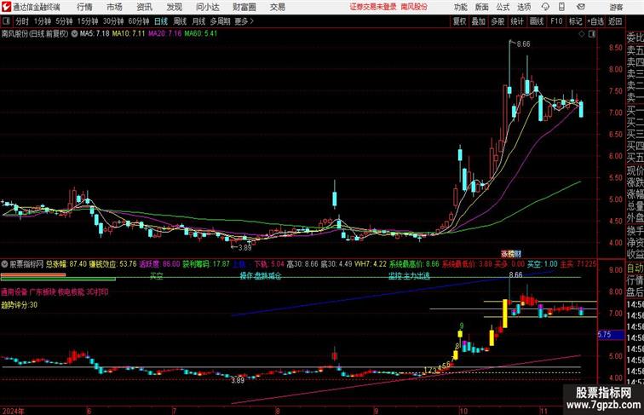Click the 10 month marker on time axis
Image resolution: width=644 pixels, height=415 pixels.
click(463, 411)
